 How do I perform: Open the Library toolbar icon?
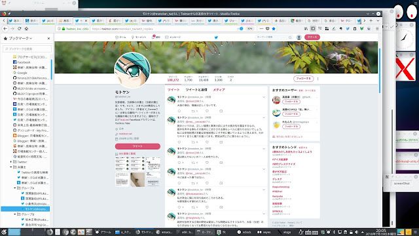(306, 29)
